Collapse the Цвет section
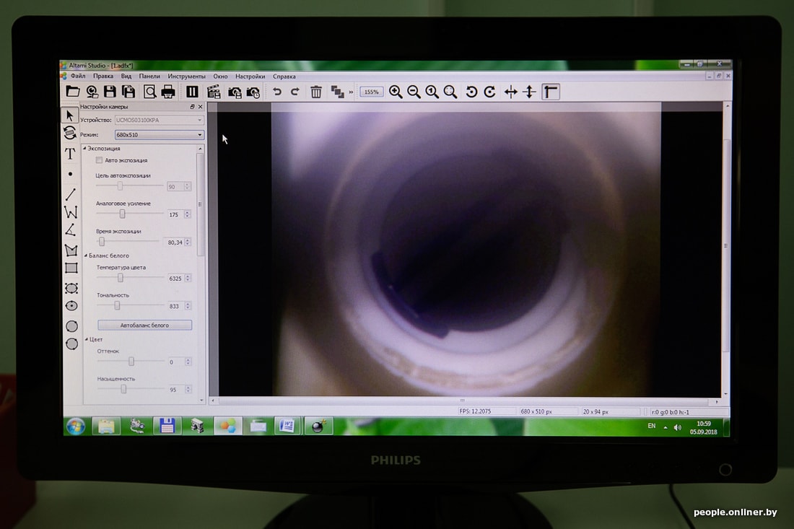The height and width of the screenshot is (529, 794). (x=85, y=339)
